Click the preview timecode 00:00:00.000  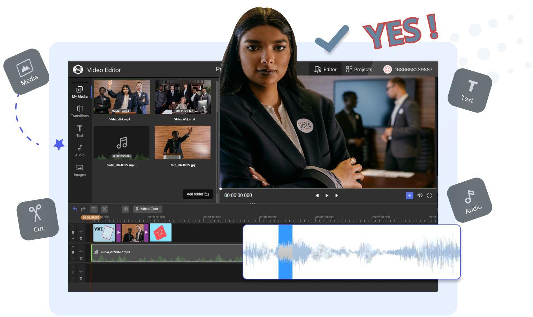tap(238, 196)
